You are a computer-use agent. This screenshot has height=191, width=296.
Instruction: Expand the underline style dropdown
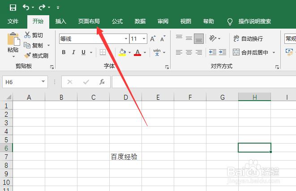(x=91, y=52)
